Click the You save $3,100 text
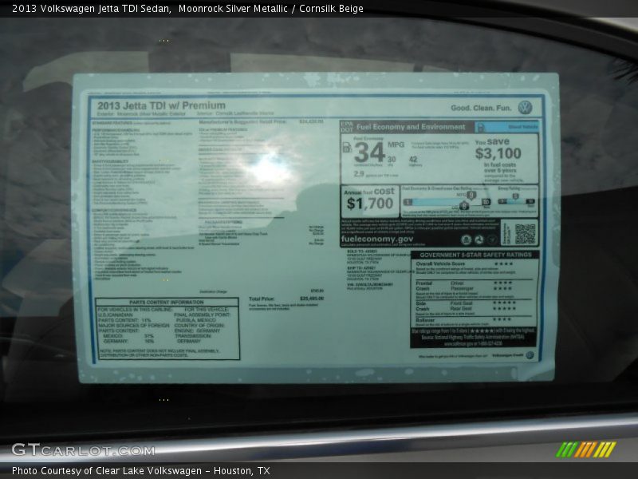This screenshot has height=479, width=638. [x=498, y=148]
